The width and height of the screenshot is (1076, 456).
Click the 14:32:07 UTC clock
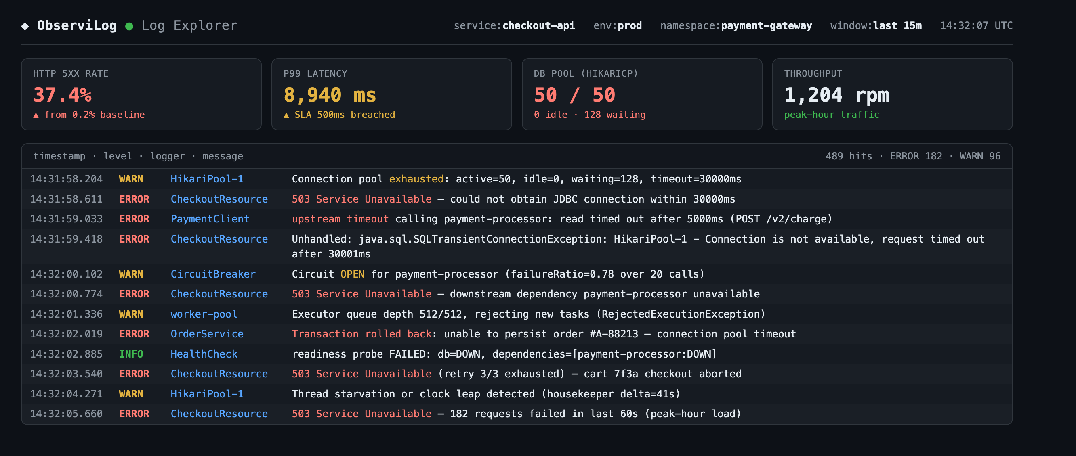(x=976, y=25)
